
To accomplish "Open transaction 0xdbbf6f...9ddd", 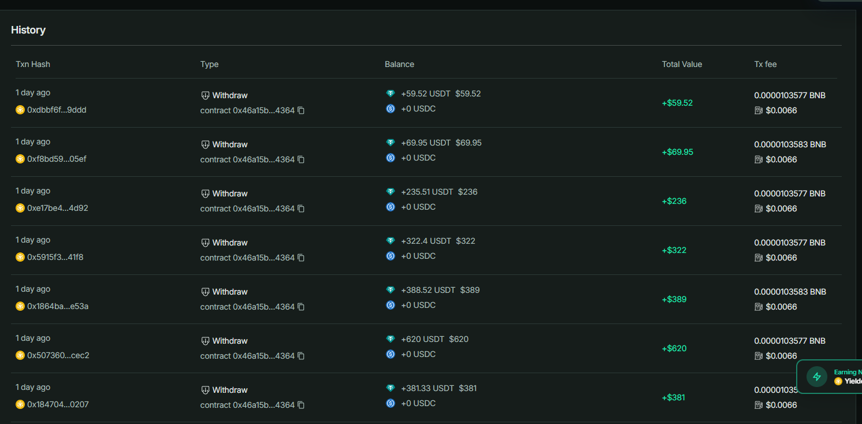I will click(57, 110).
